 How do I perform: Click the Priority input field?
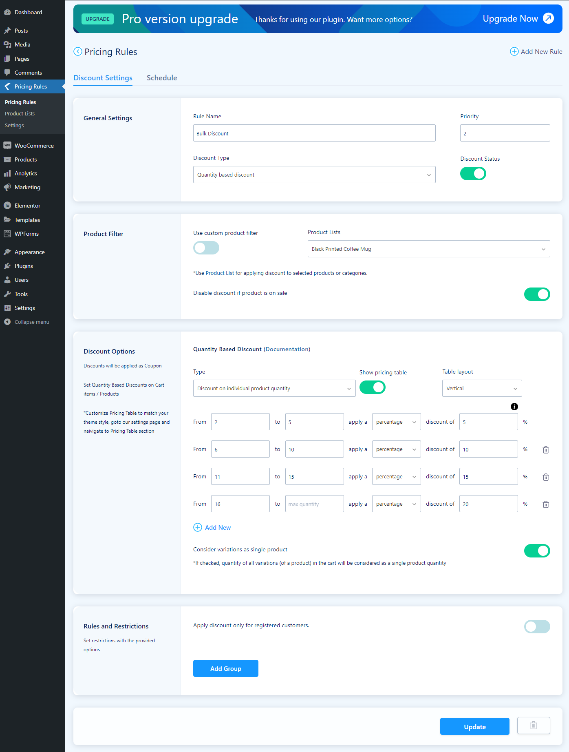(x=505, y=133)
